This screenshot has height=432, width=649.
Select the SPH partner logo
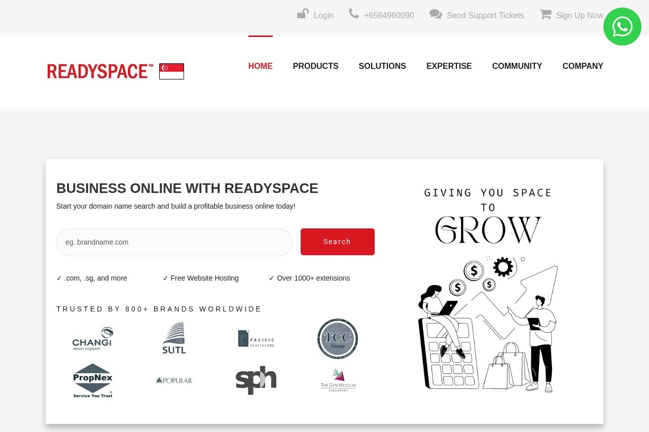256,380
